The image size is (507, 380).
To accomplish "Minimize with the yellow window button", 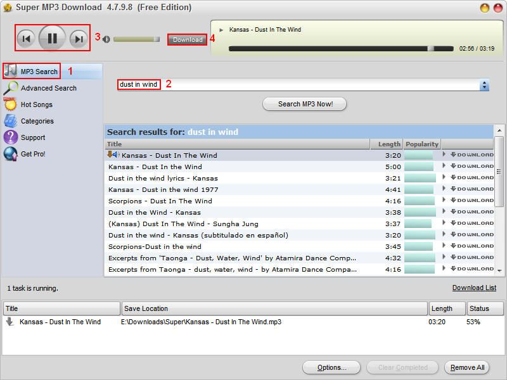I will 485,8.
